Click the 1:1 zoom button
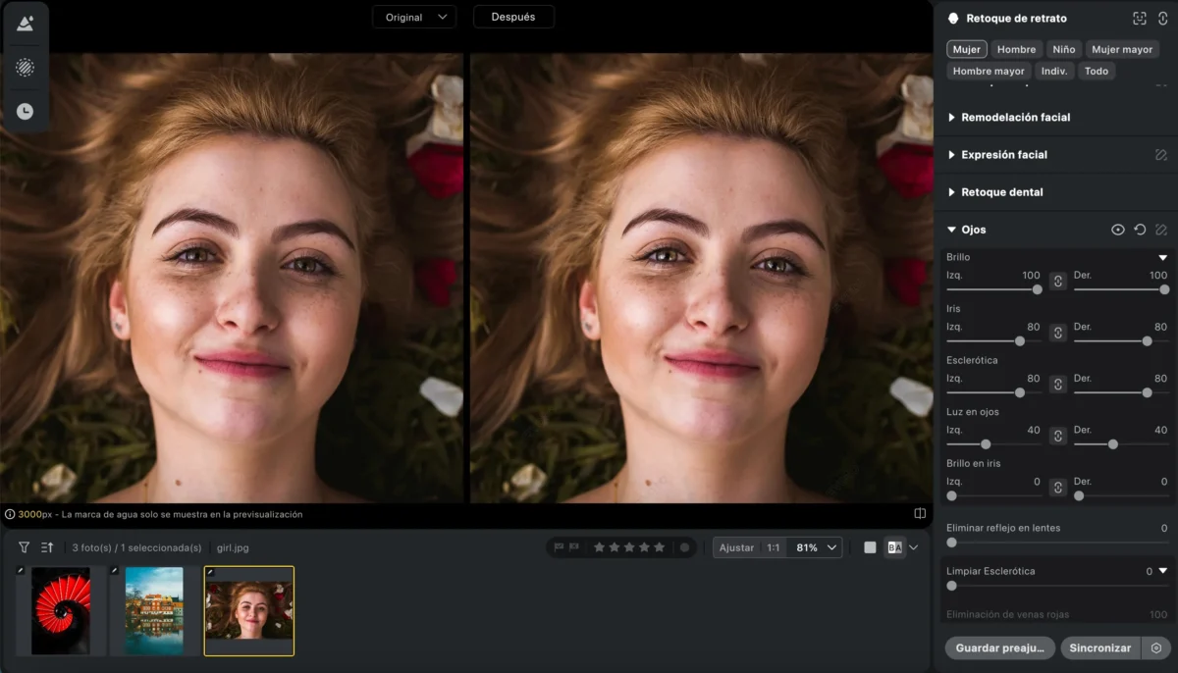 click(x=774, y=547)
